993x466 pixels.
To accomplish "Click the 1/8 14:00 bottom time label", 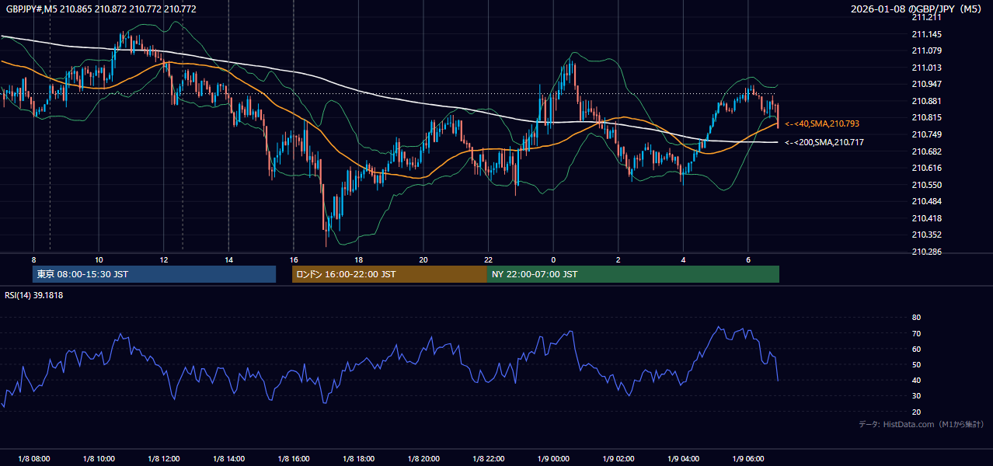I will [228, 459].
